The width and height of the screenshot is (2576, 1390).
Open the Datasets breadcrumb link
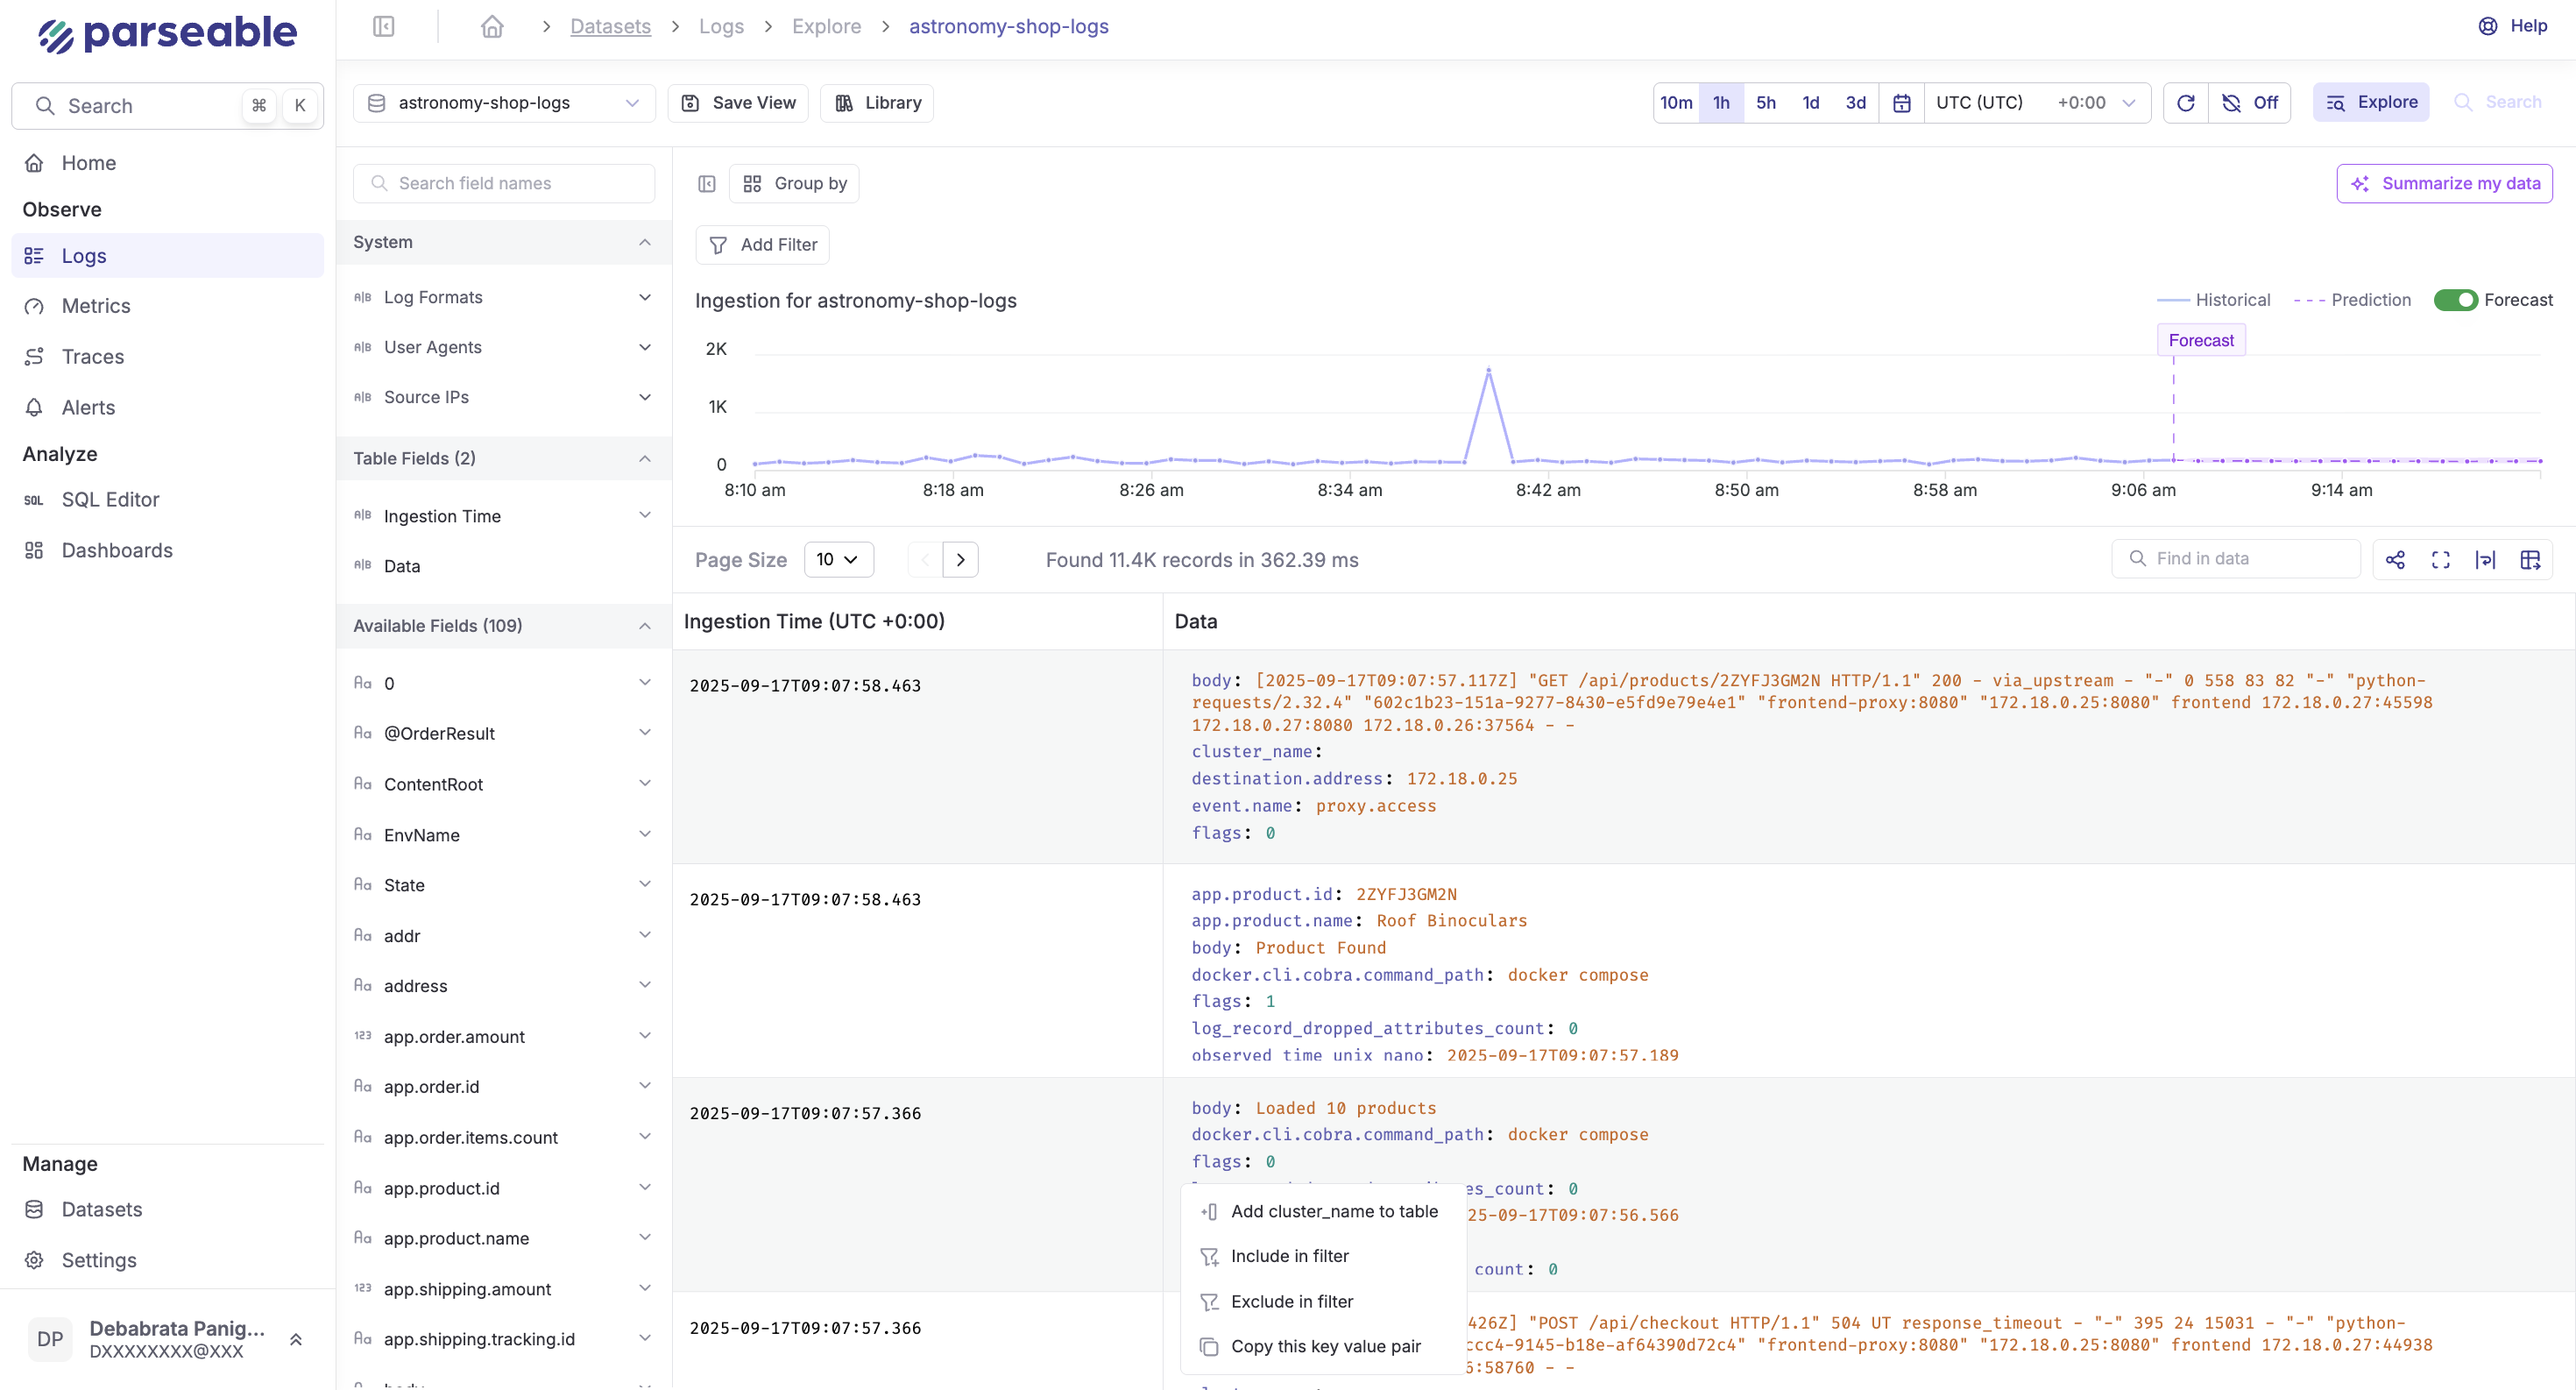tap(610, 27)
